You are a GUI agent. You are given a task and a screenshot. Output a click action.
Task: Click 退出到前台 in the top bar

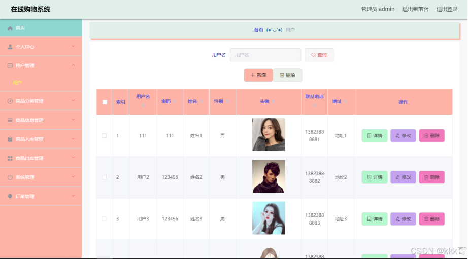(416, 9)
